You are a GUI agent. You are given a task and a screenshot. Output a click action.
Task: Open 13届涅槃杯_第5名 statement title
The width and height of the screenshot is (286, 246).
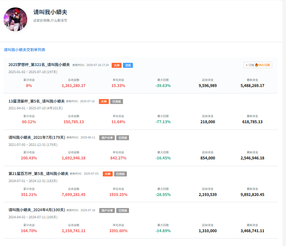pos(36,101)
